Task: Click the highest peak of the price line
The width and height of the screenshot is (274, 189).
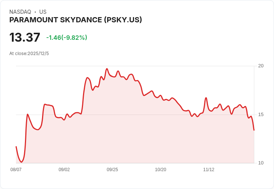Action: (107, 69)
